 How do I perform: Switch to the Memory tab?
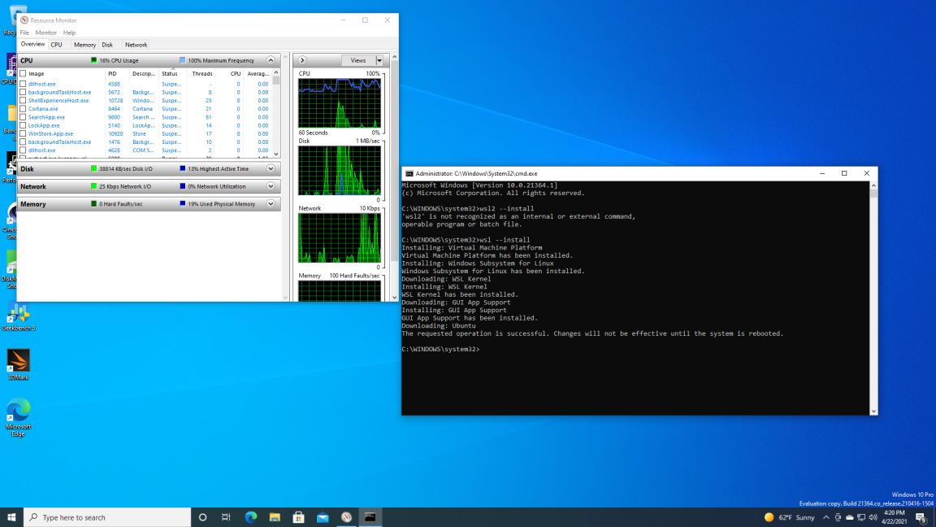pos(84,45)
